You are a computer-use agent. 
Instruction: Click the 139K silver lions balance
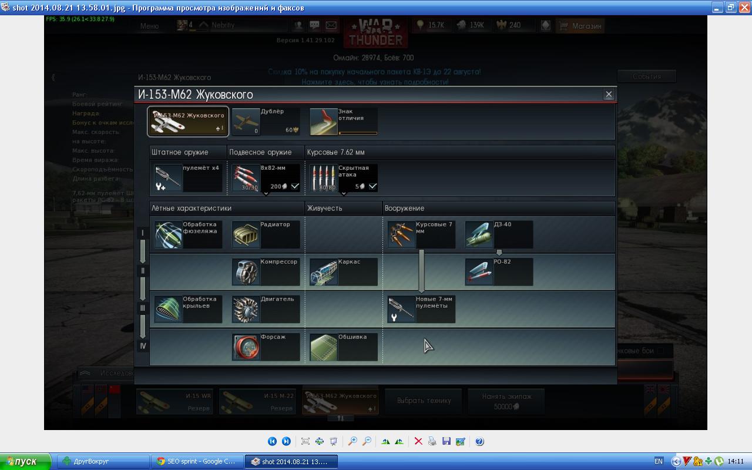click(471, 25)
